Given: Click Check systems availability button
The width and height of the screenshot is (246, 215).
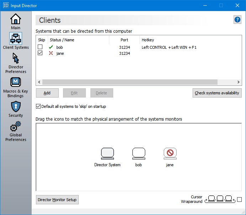Looking at the screenshot, I should tap(217, 93).
